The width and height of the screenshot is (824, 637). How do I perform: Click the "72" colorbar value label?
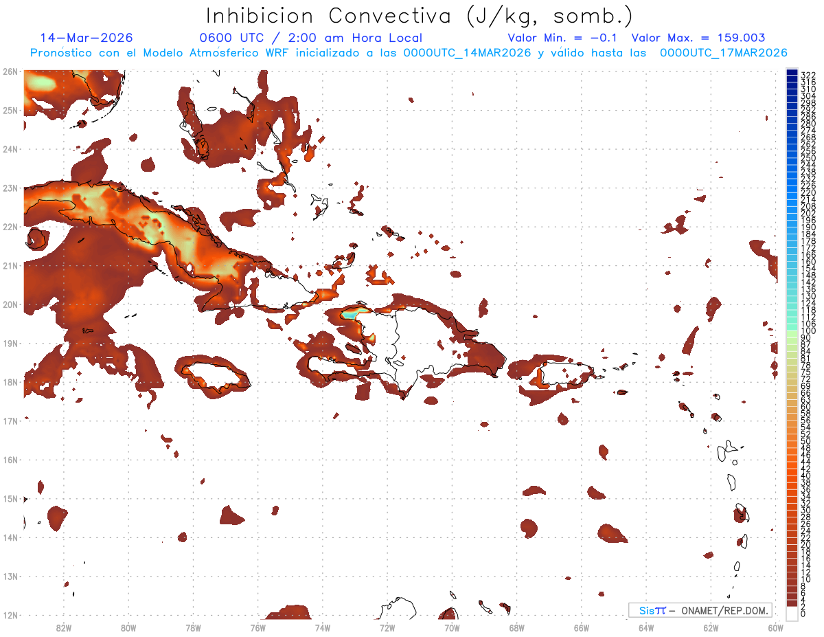click(806, 379)
